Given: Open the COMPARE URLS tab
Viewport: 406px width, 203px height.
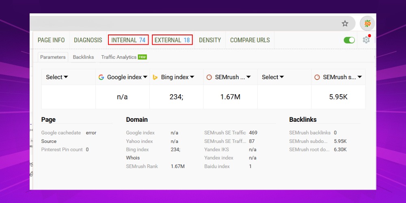Looking at the screenshot, I should click(250, 40).
